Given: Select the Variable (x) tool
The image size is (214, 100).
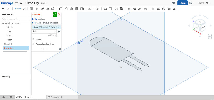Looking at the screenshot, I should click(x=174, y=9).
